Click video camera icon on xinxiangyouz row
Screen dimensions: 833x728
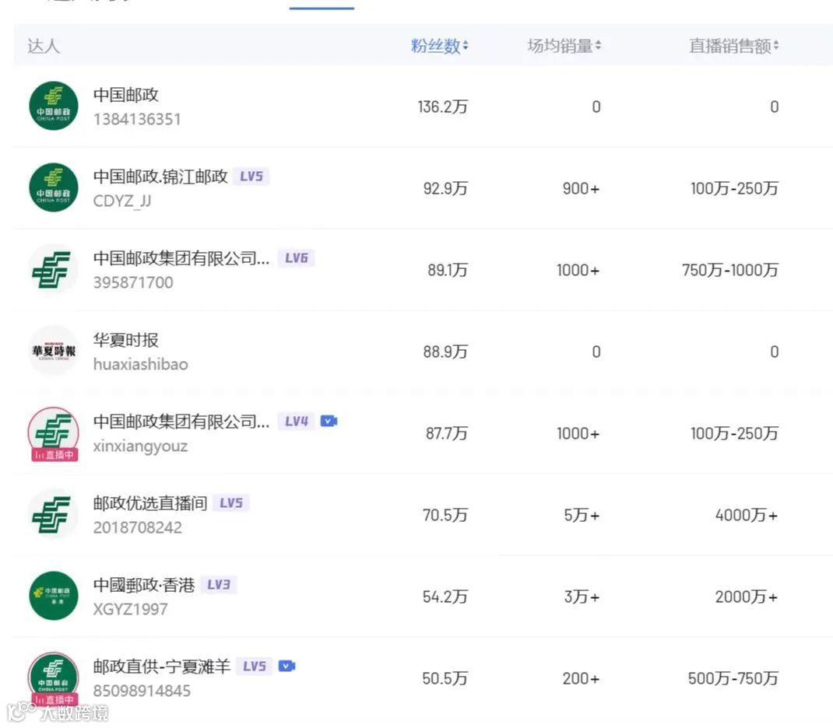(x=329, y=422)
